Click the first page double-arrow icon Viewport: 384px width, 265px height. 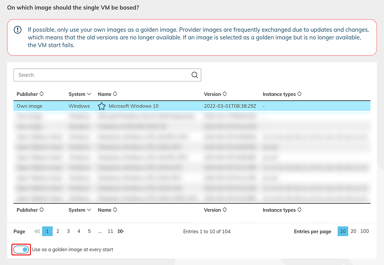click(x=37, y=231)
